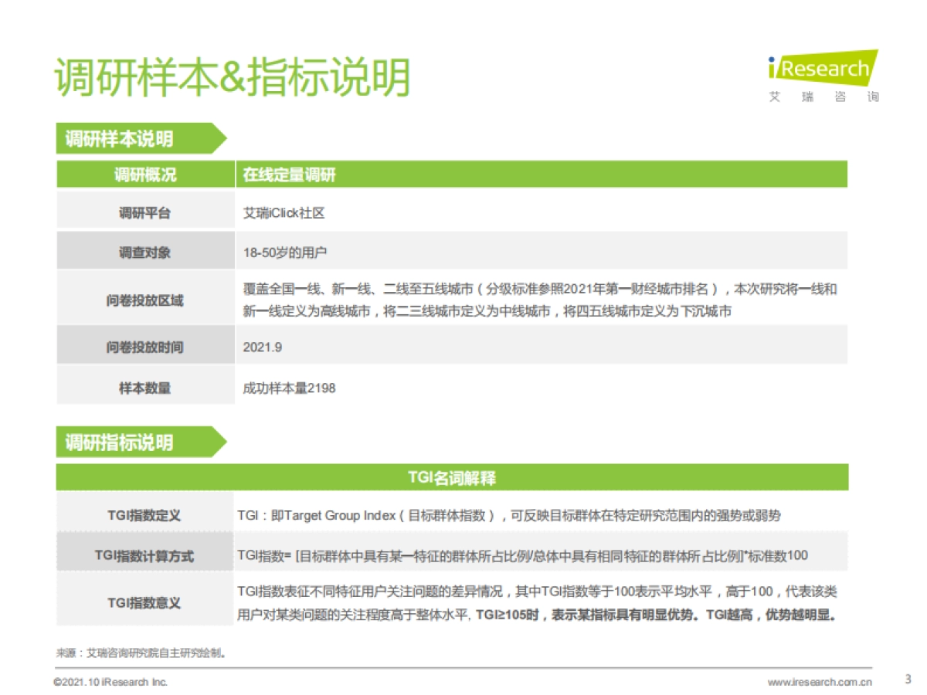Select the 调查对象 row label
Screen dimensions: 927x695
coord(145,250)
